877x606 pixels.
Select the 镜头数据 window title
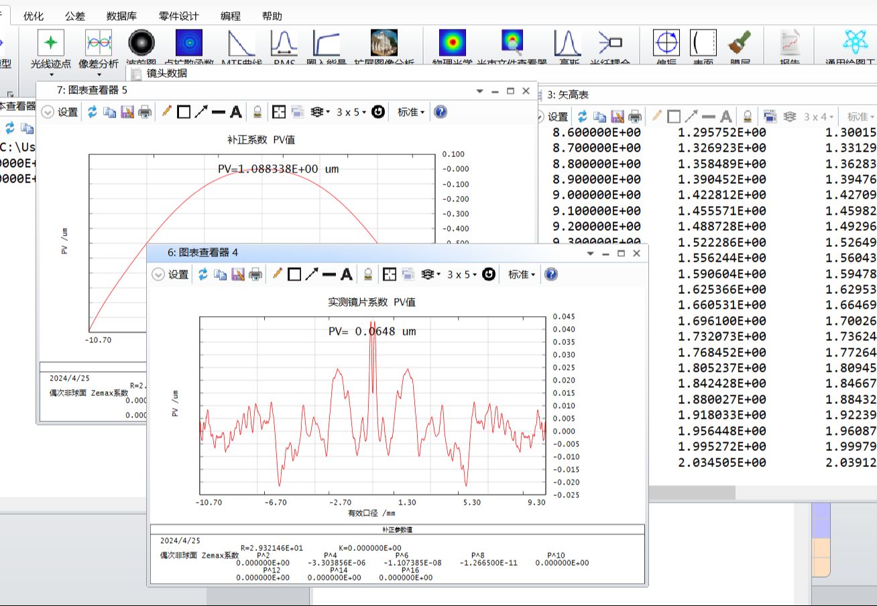tap(167, 74)
